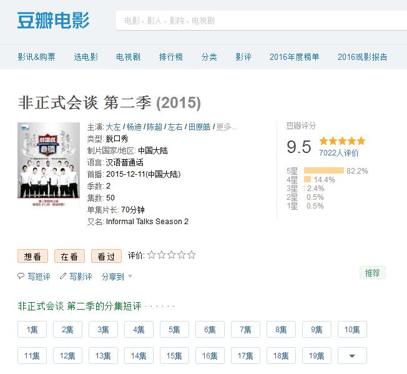Mark the show as 想看

click(32, 256)
